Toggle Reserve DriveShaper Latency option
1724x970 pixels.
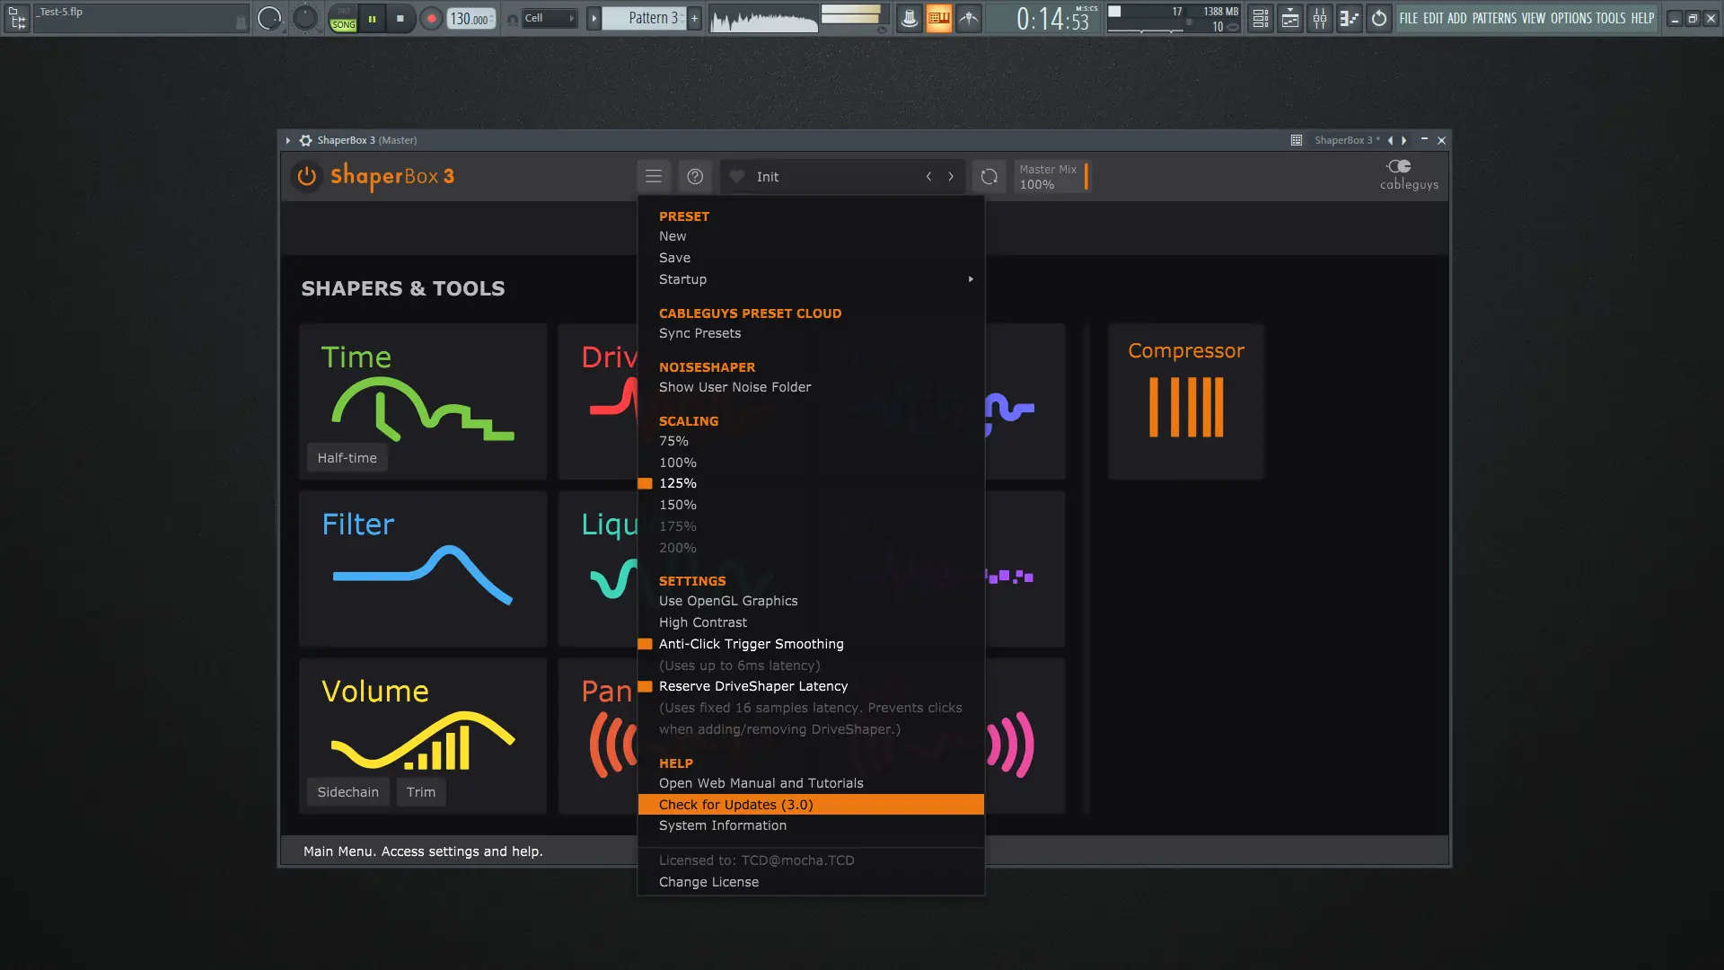click(752, 686)
